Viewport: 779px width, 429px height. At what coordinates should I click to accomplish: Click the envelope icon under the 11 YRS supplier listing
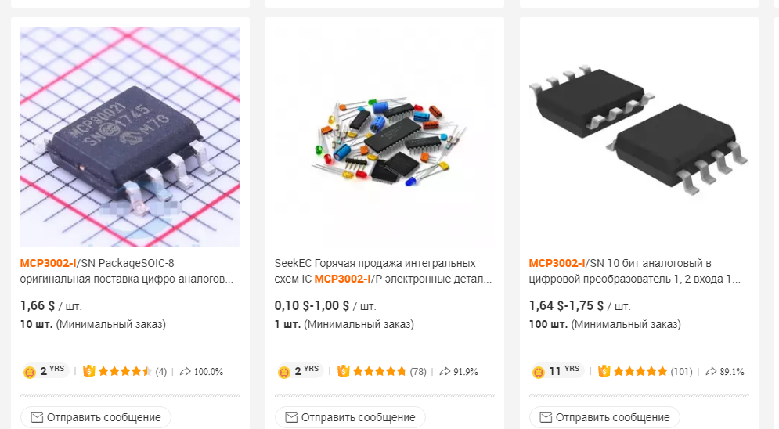click(x=546, y=417)
